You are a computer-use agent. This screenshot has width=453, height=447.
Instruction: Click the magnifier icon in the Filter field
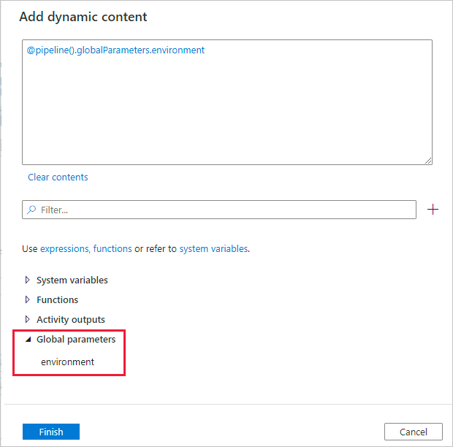(31, 210)
